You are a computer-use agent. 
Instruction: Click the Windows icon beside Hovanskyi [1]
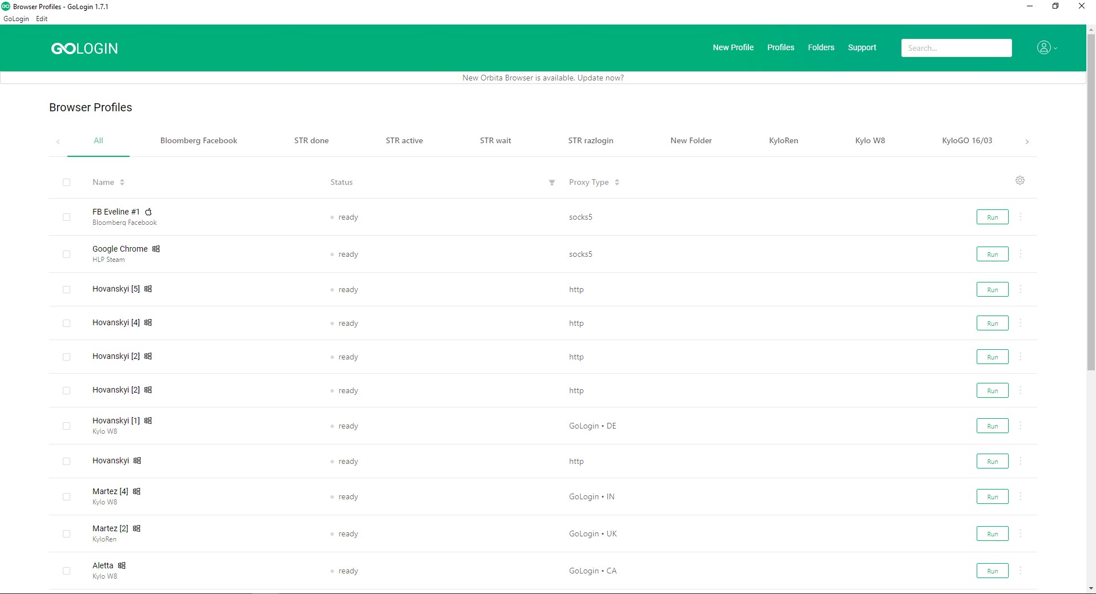tap(148, 421)
